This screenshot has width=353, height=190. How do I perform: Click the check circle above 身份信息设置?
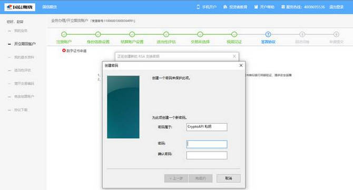click(x=98, y=34)
